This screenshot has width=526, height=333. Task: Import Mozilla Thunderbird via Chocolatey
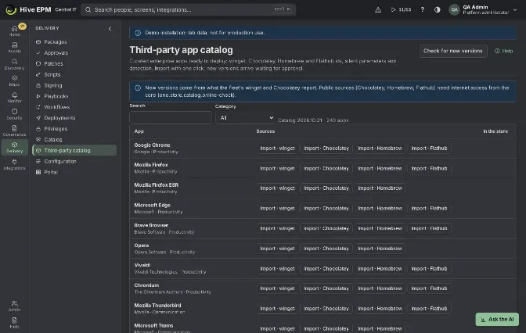click(326, 309)
